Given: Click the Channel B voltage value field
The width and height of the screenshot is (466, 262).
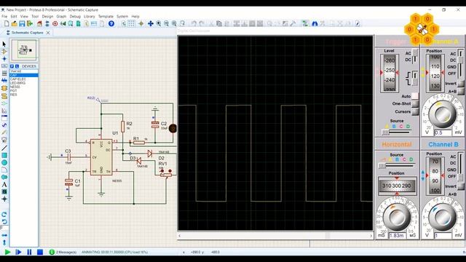Looking at the screenshot, I should point(443,236).
